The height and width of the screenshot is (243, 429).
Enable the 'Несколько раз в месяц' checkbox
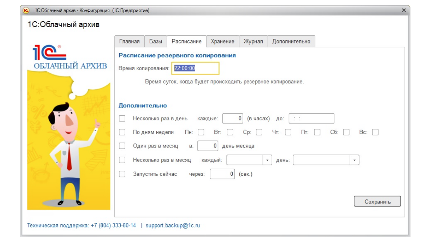pos(122,160)
